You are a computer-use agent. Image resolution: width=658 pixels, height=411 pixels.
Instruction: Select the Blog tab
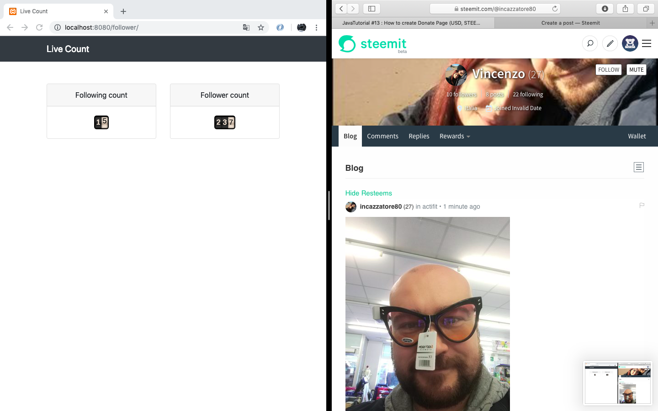click(x=350, y=136)
